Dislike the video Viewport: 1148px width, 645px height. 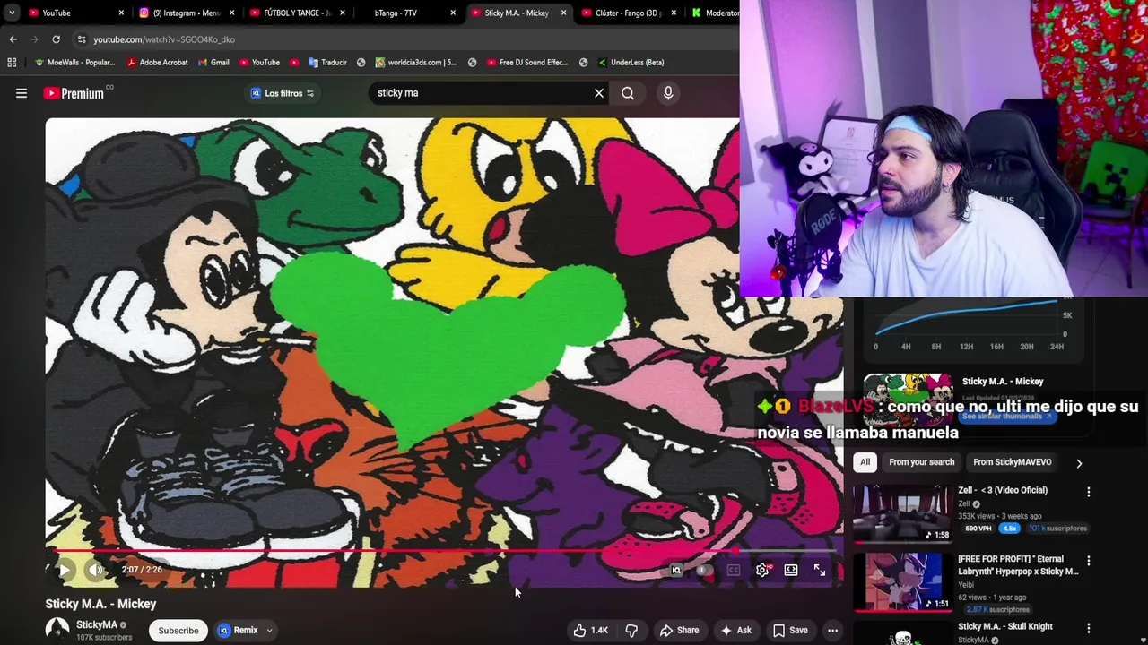(631, 630)
